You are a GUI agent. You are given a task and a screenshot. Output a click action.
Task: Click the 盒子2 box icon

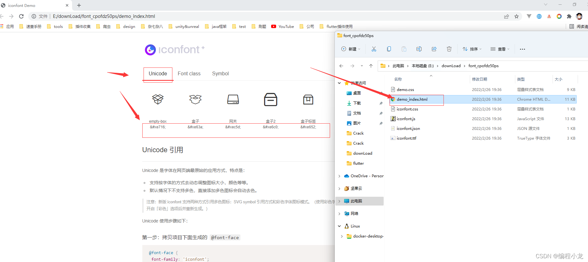point(270,99)
